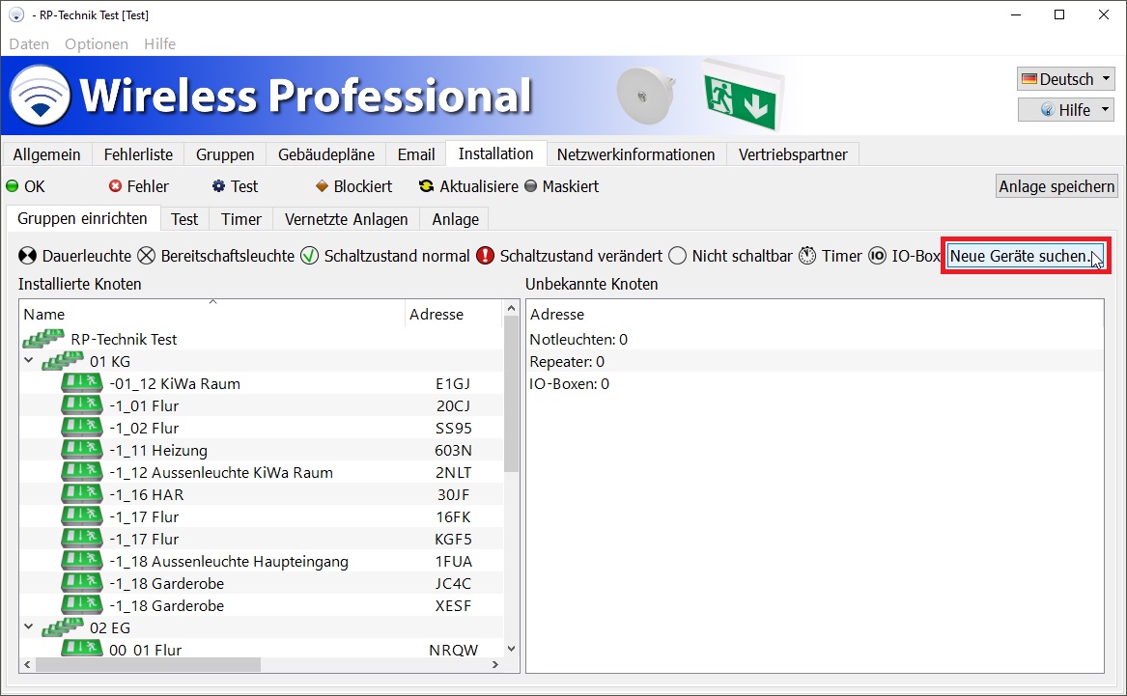Click exit sign icon of -1_11 Heizung

(82, 450)
